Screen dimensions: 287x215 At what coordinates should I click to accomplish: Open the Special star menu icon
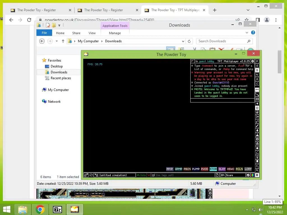pos(257,148)
